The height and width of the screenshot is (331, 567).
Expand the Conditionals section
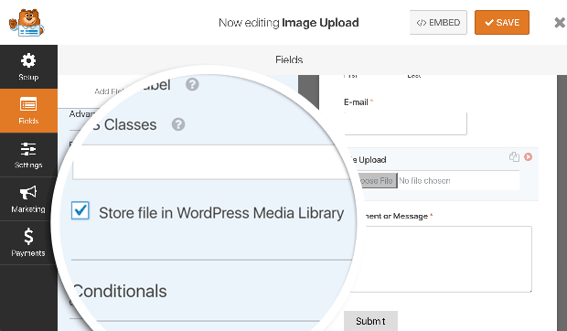point(120,292)
